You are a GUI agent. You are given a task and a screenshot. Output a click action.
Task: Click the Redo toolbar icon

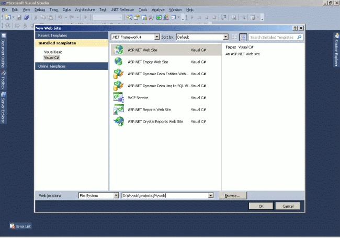[72, 17]
